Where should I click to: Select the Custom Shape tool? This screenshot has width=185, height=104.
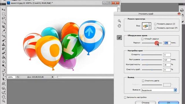(x=3, y=83)
